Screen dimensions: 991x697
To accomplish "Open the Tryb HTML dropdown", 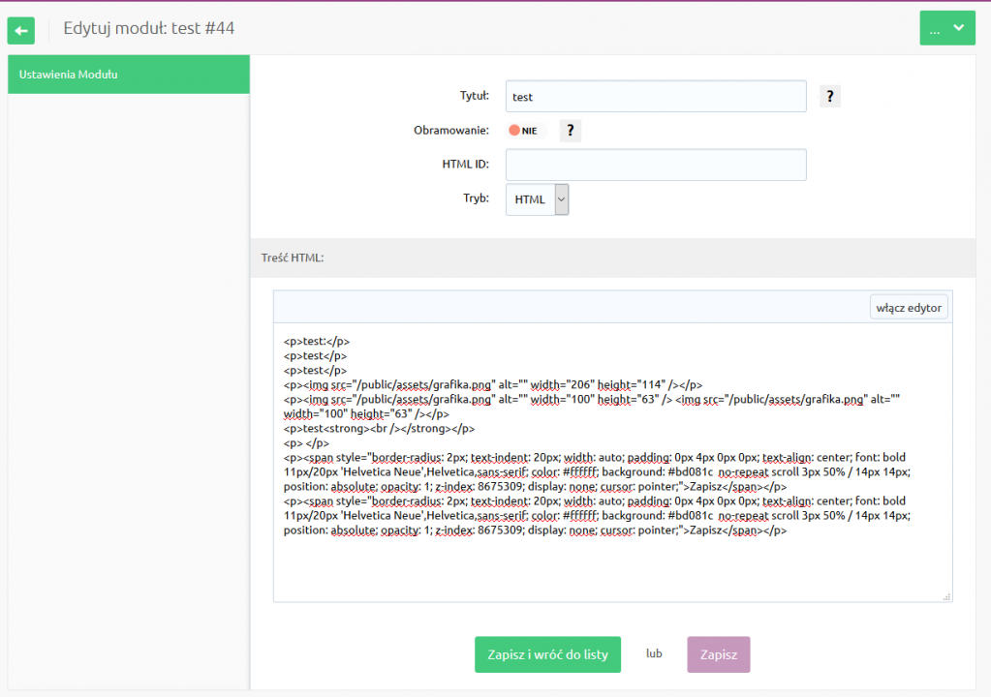I will click(538, 199).
